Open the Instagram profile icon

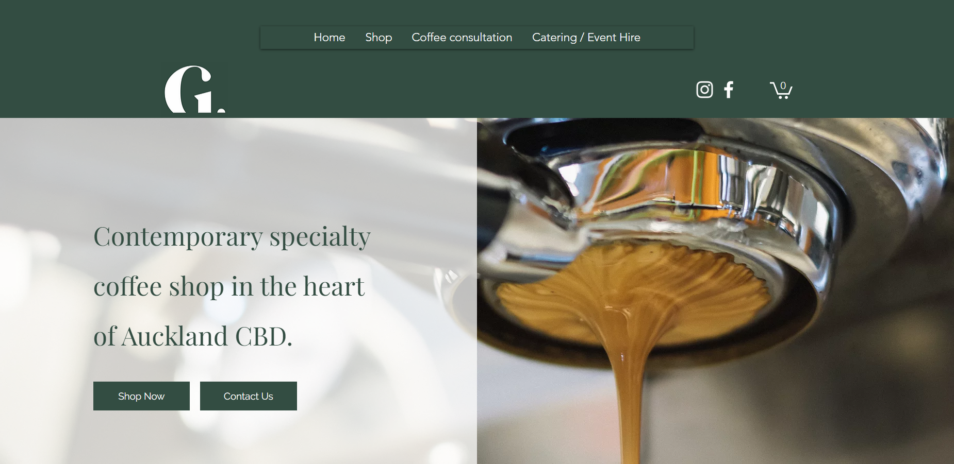tap(704, 90)
